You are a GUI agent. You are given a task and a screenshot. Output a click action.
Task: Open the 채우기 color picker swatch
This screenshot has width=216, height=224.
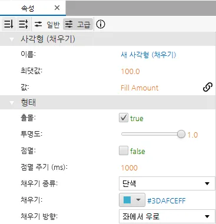132,200
